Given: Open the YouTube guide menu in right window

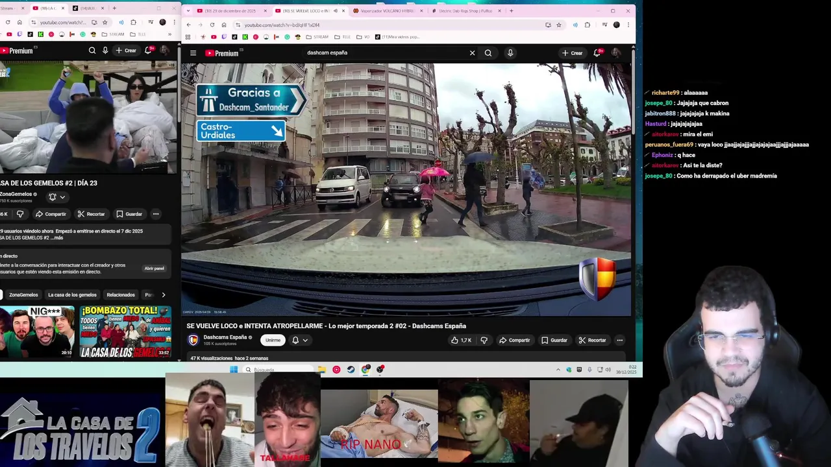Looking at the screenshot, I should pos(193,53).
